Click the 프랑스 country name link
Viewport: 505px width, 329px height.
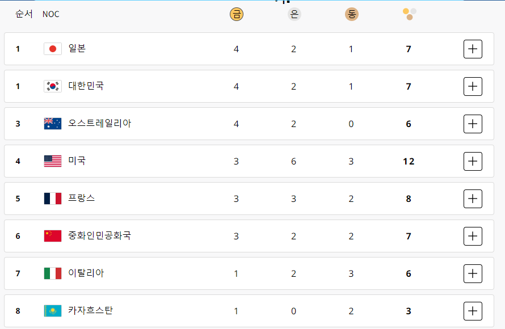tap(82, 199)
